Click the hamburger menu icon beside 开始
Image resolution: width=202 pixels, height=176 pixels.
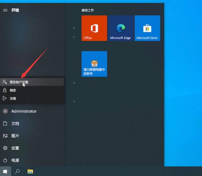(5, 10)
